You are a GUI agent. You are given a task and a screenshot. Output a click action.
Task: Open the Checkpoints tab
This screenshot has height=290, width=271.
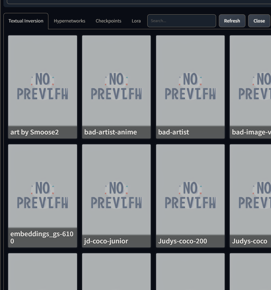[108, 21]
